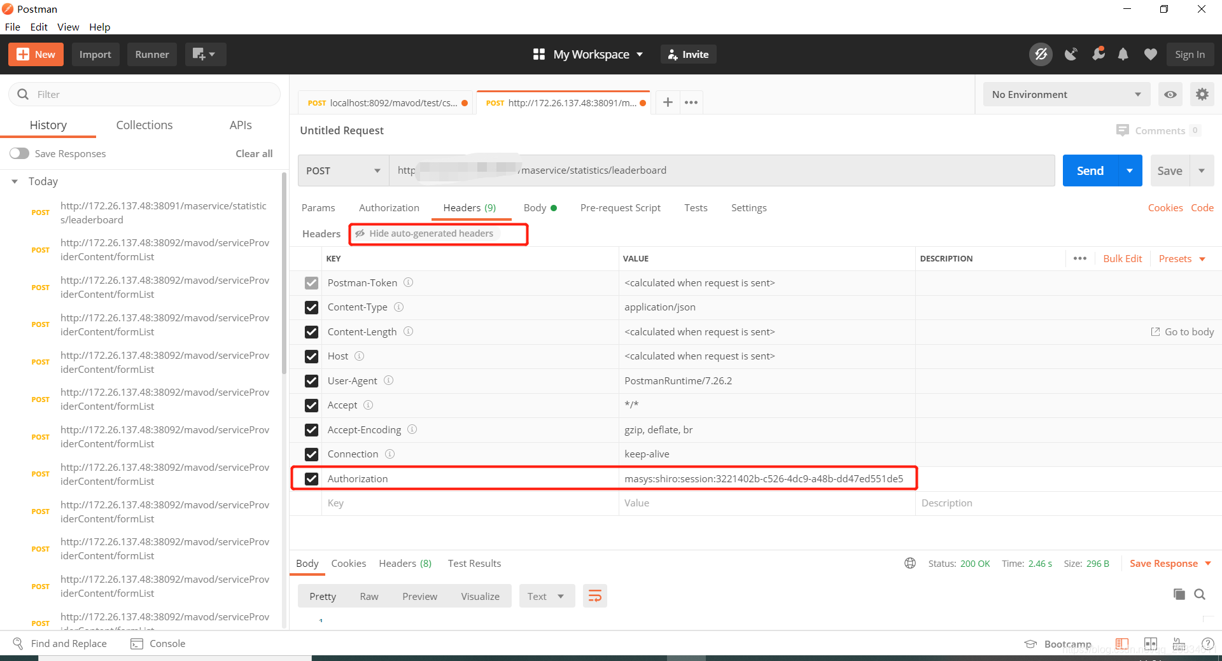1222x661 pixels.
Task: Open the Presets dropdown
Action: pos(1182,258)
